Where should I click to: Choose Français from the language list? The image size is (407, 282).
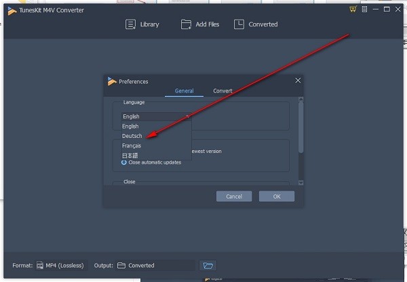pos(132,145)
